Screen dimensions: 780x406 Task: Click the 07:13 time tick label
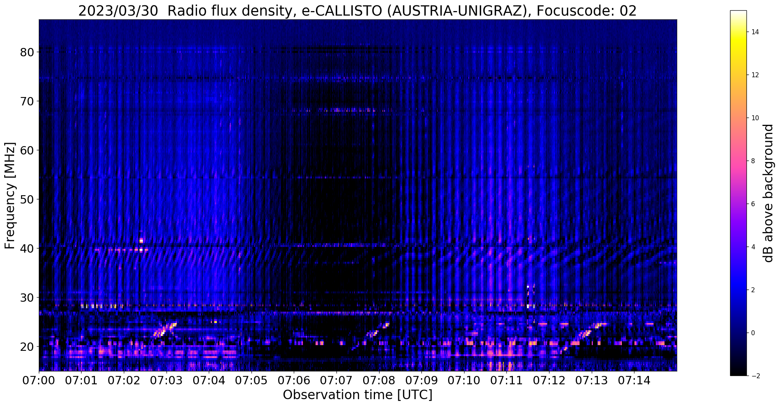pos(591,380)
